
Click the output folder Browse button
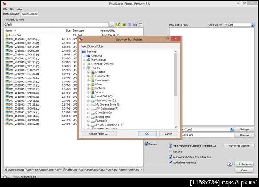click(244, 135)
